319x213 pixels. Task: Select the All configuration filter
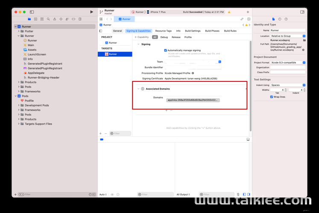tap(155, 37)
